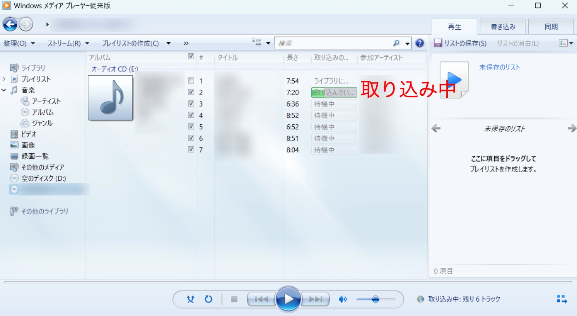Check the checkbox for track 1

191,81
